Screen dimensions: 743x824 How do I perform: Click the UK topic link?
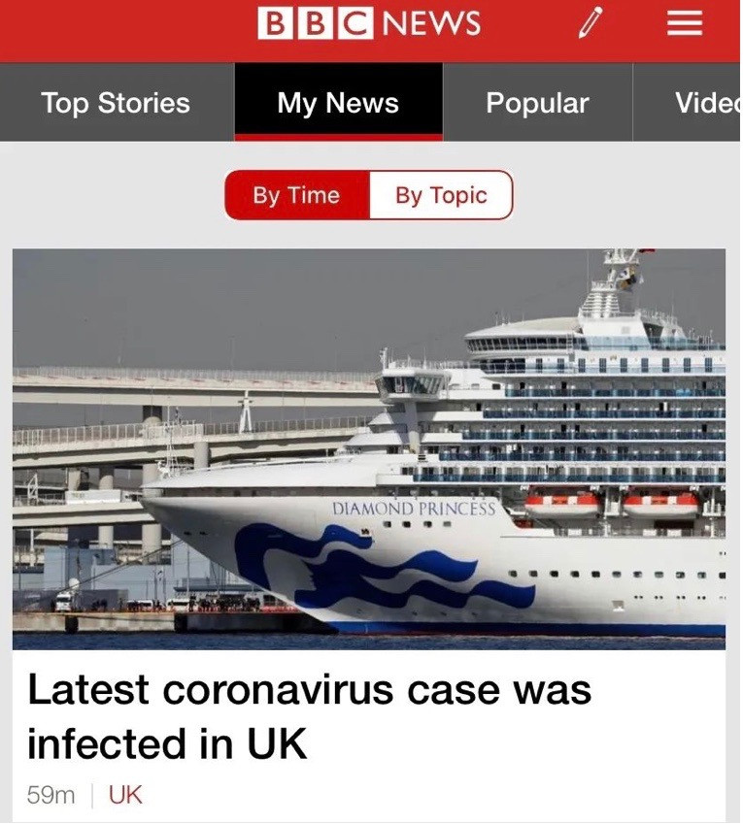[125, 795]
